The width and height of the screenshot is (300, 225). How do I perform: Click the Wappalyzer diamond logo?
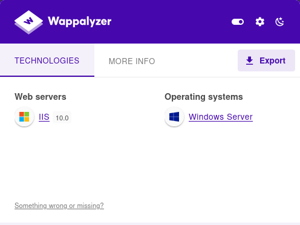[28, 22]
